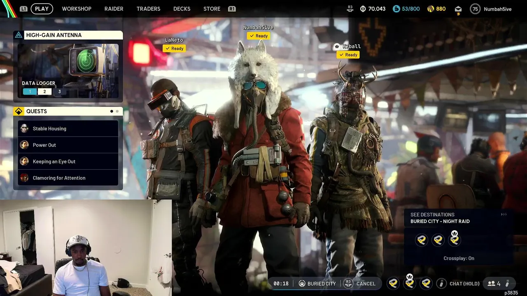
Task: Click third squad emblem in bottom bar
Action: pyautogui.click(x=426, y=283)
